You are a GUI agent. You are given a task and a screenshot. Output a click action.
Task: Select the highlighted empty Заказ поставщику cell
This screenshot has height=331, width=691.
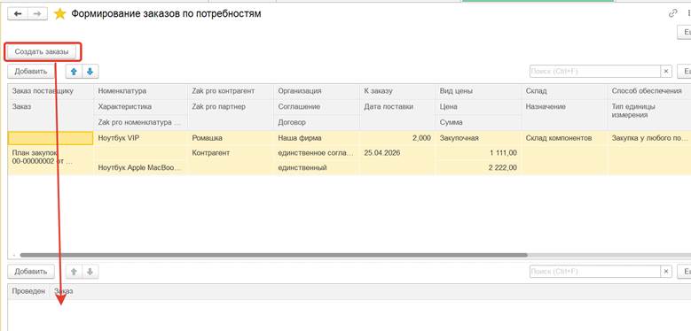[51, 138]
